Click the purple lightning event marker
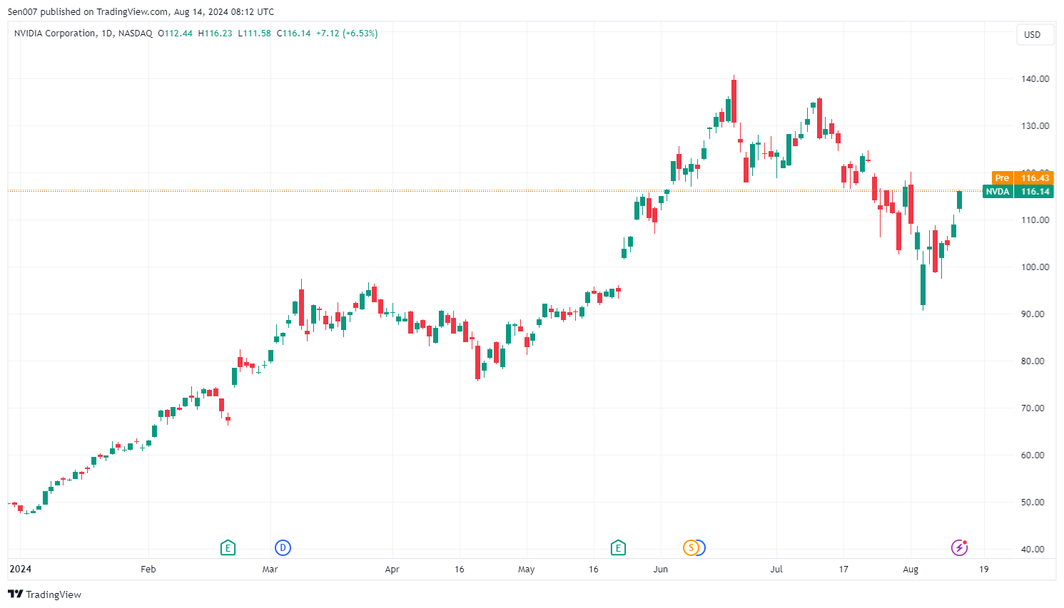Screen dimensions: 1064x608 pyautogui.click(x=960, y=547)
